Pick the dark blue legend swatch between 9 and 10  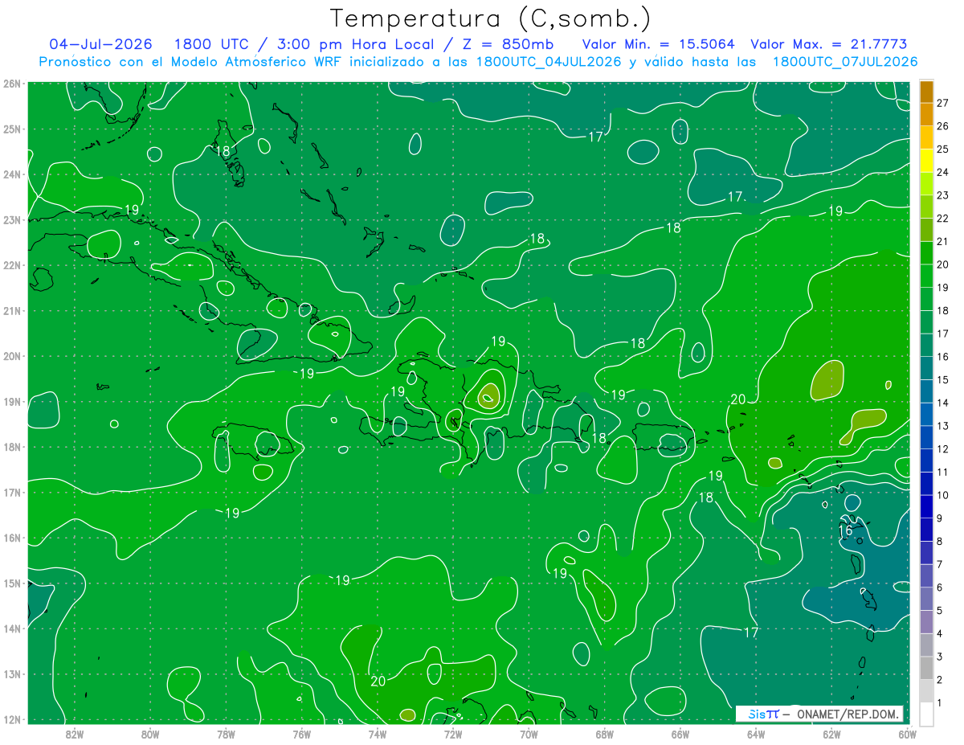tap(926, 506)
